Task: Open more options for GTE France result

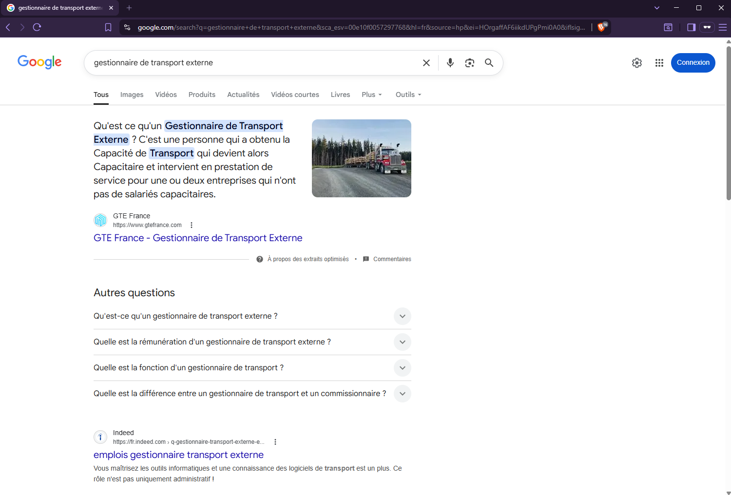Action: point(192,225)
